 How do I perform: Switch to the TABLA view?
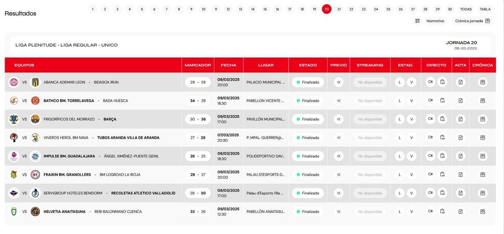pos(485,9)
